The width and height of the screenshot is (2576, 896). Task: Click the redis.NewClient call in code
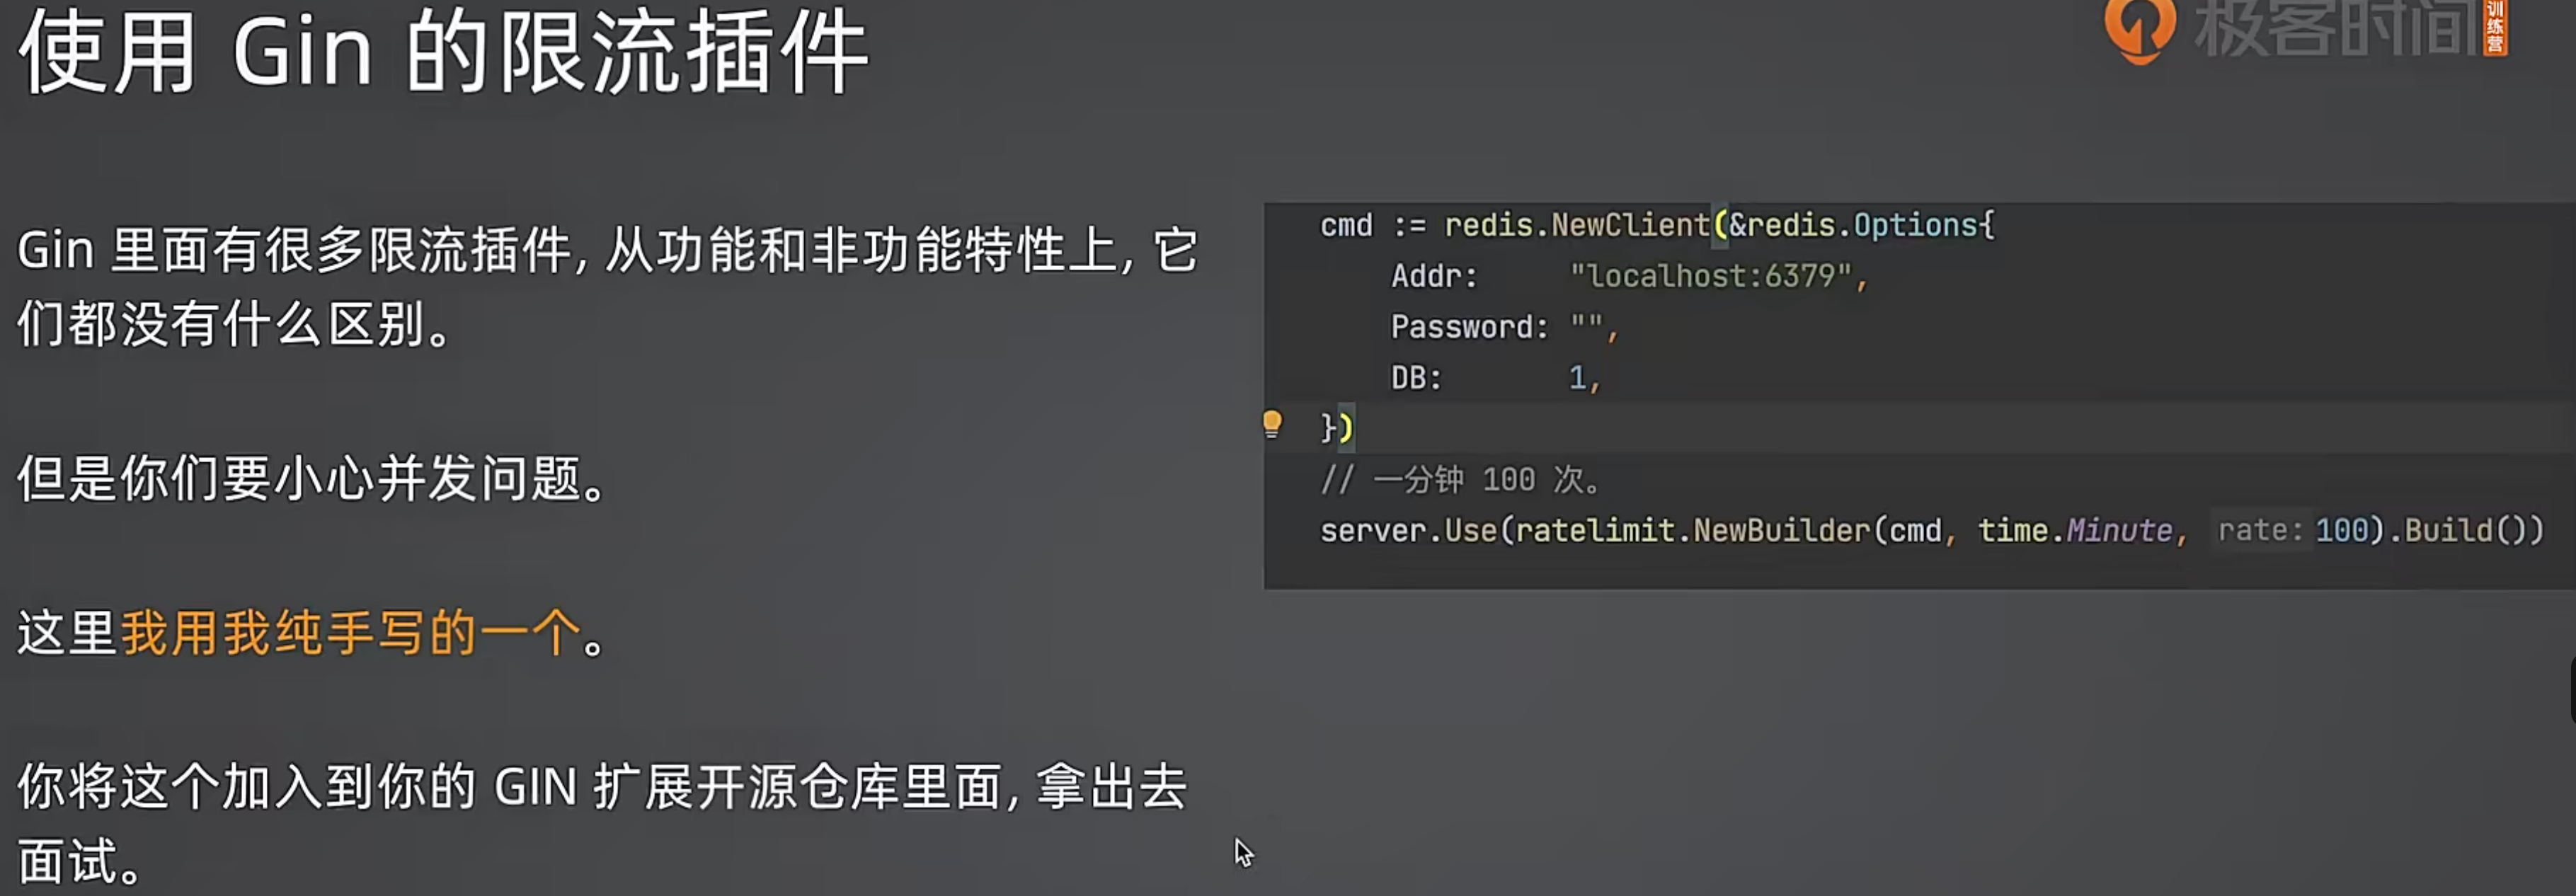point(1577,226)
